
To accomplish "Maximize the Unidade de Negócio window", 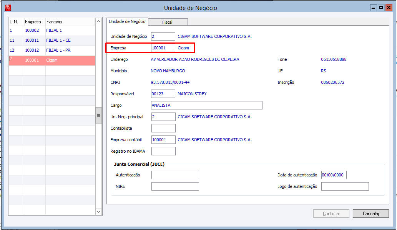I will pyautogui.click(x=381, y=8).
